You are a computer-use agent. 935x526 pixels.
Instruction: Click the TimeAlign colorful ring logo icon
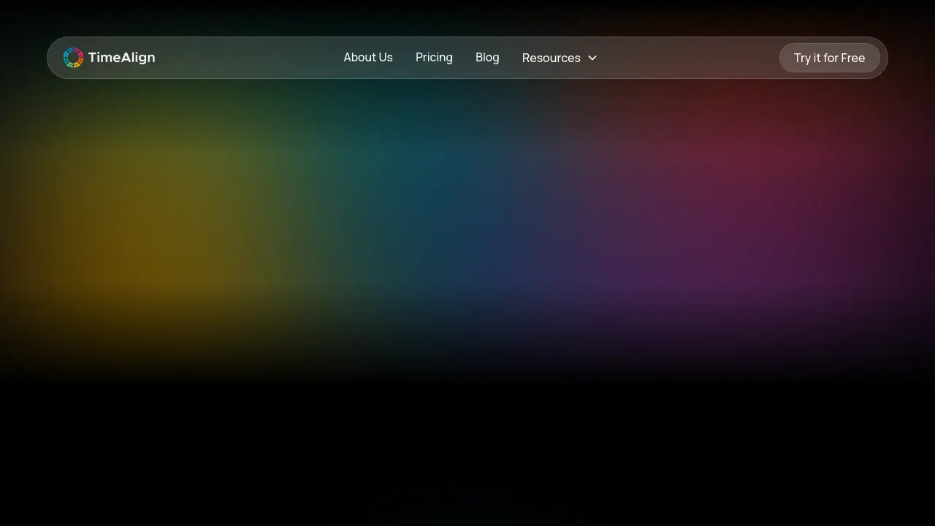(x=73, y=58)
